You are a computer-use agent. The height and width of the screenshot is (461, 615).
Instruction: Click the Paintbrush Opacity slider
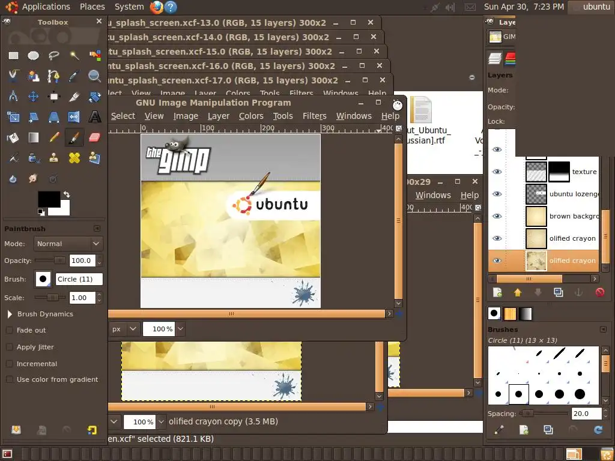point(50,261)
